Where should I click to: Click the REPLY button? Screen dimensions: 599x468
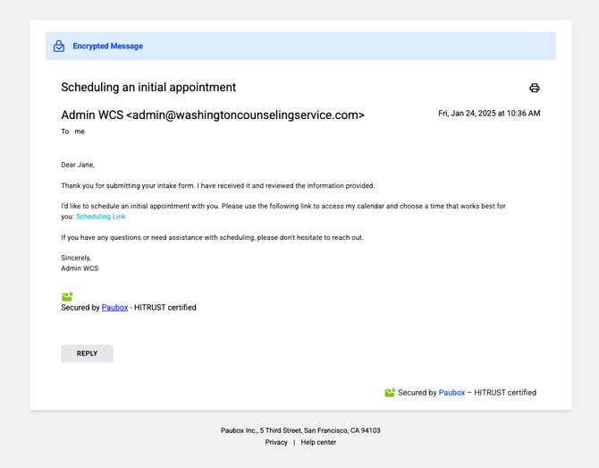(x=87, y=353)
